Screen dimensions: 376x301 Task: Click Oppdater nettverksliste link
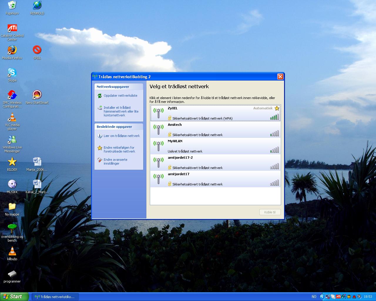point(120,96)
